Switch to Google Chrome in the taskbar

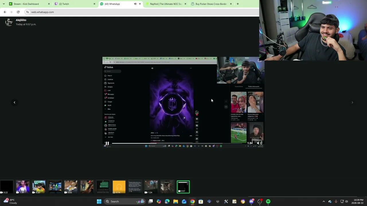point(192,201)
